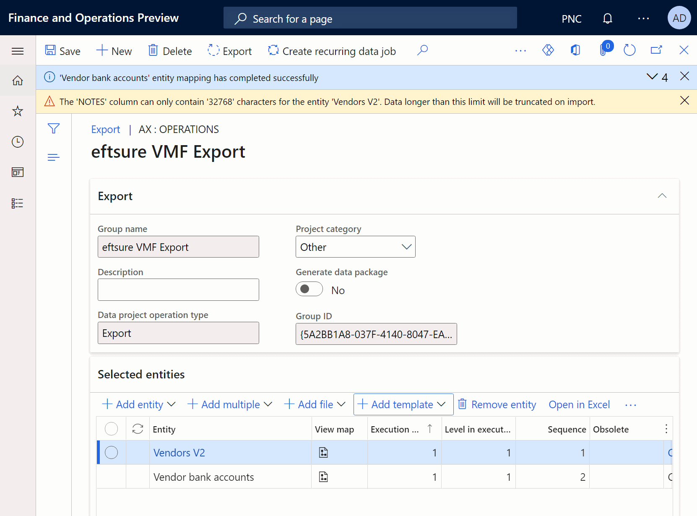This screenshot has width=697, height=516.
Task: Close the entity mapping info message
Action: (x=684, y=76)
